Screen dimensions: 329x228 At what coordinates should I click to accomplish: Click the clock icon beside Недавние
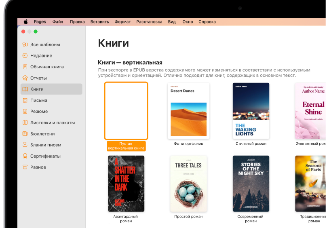pyautogui.click(x=25, y=56)
